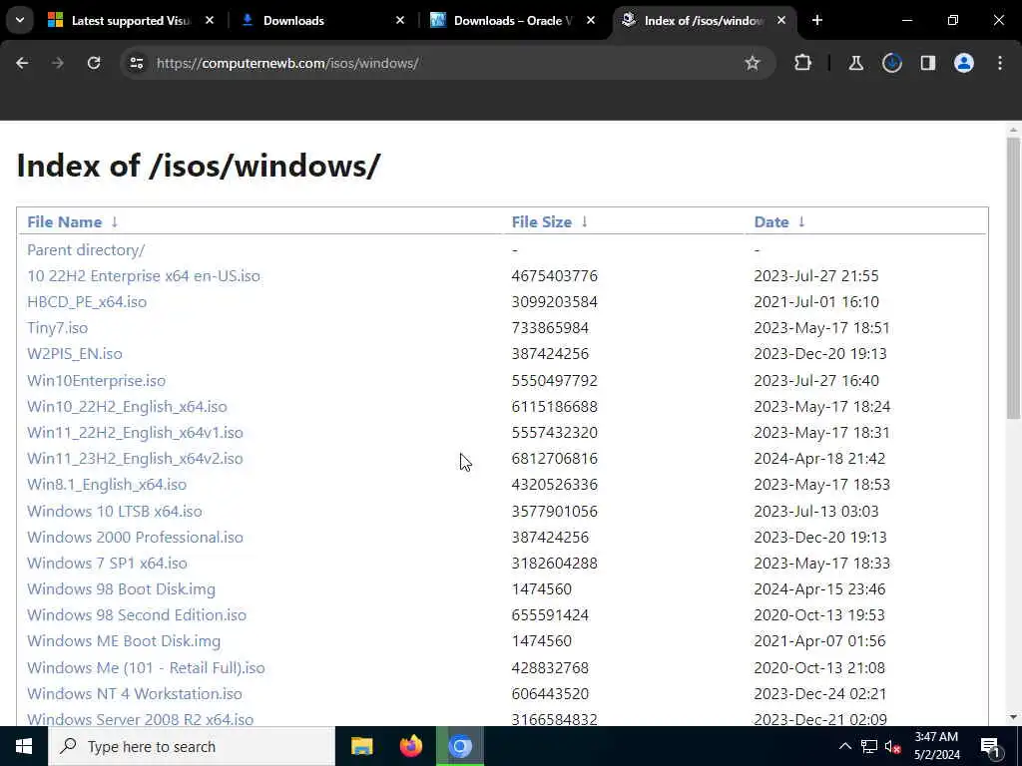This screenshot has height=766, width=1022.
Task: Click descending arrow next to File Name
Action: [x=115, y=221]
